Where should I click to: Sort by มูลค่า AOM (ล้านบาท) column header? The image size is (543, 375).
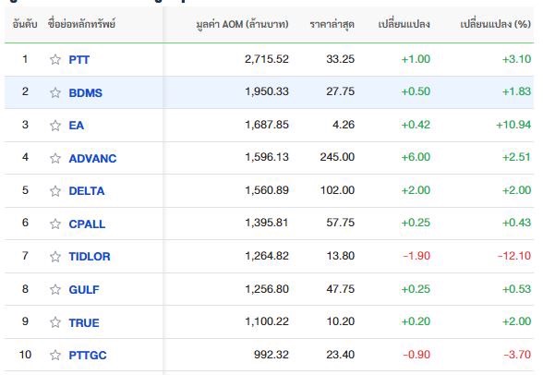242,24
